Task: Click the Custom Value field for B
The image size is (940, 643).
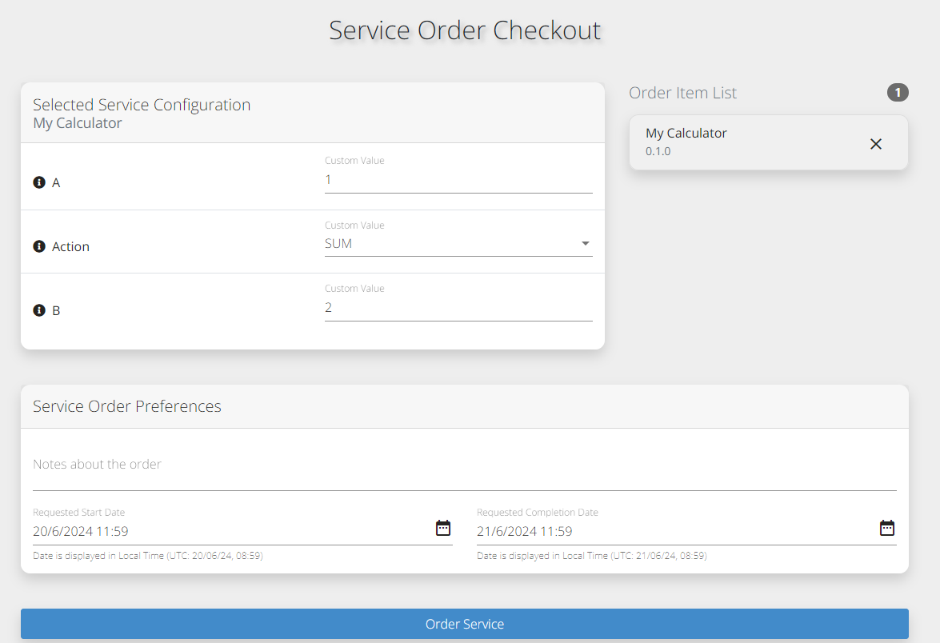Action: click(x=458, y=308)
